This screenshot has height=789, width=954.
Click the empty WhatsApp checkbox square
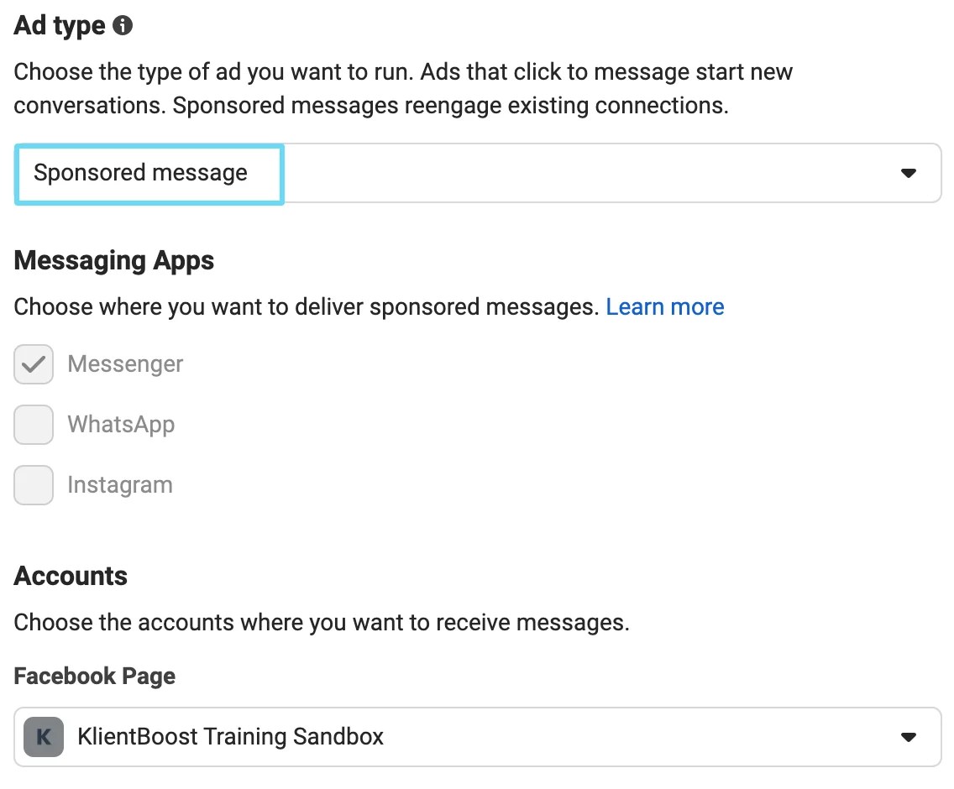[33, 425]
